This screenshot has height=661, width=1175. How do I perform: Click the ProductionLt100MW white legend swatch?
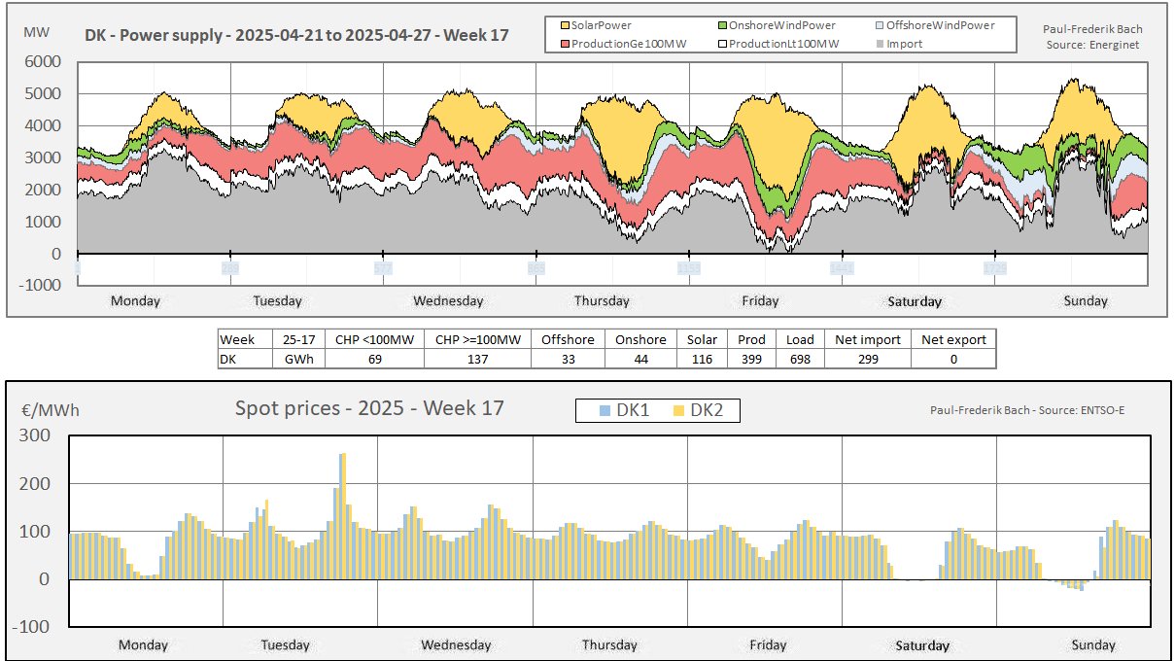coord(723,44)
